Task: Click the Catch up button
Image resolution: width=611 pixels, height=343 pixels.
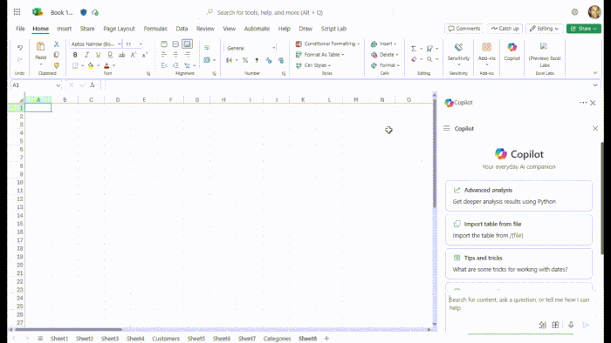Action: tap(505, 29)
